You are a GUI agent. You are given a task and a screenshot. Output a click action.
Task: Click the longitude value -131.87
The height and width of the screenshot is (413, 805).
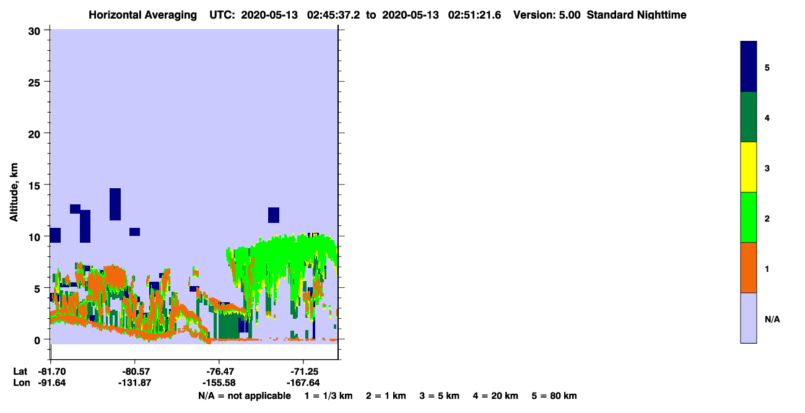click(134, 383)
